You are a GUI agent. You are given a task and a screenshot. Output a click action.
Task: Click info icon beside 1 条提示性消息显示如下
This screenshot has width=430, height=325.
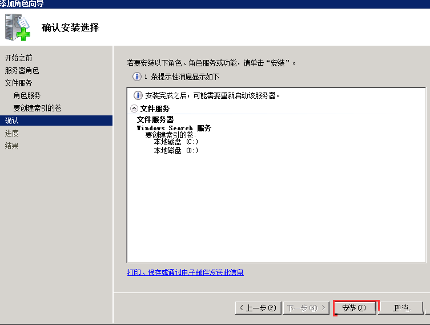click(137, 77)
